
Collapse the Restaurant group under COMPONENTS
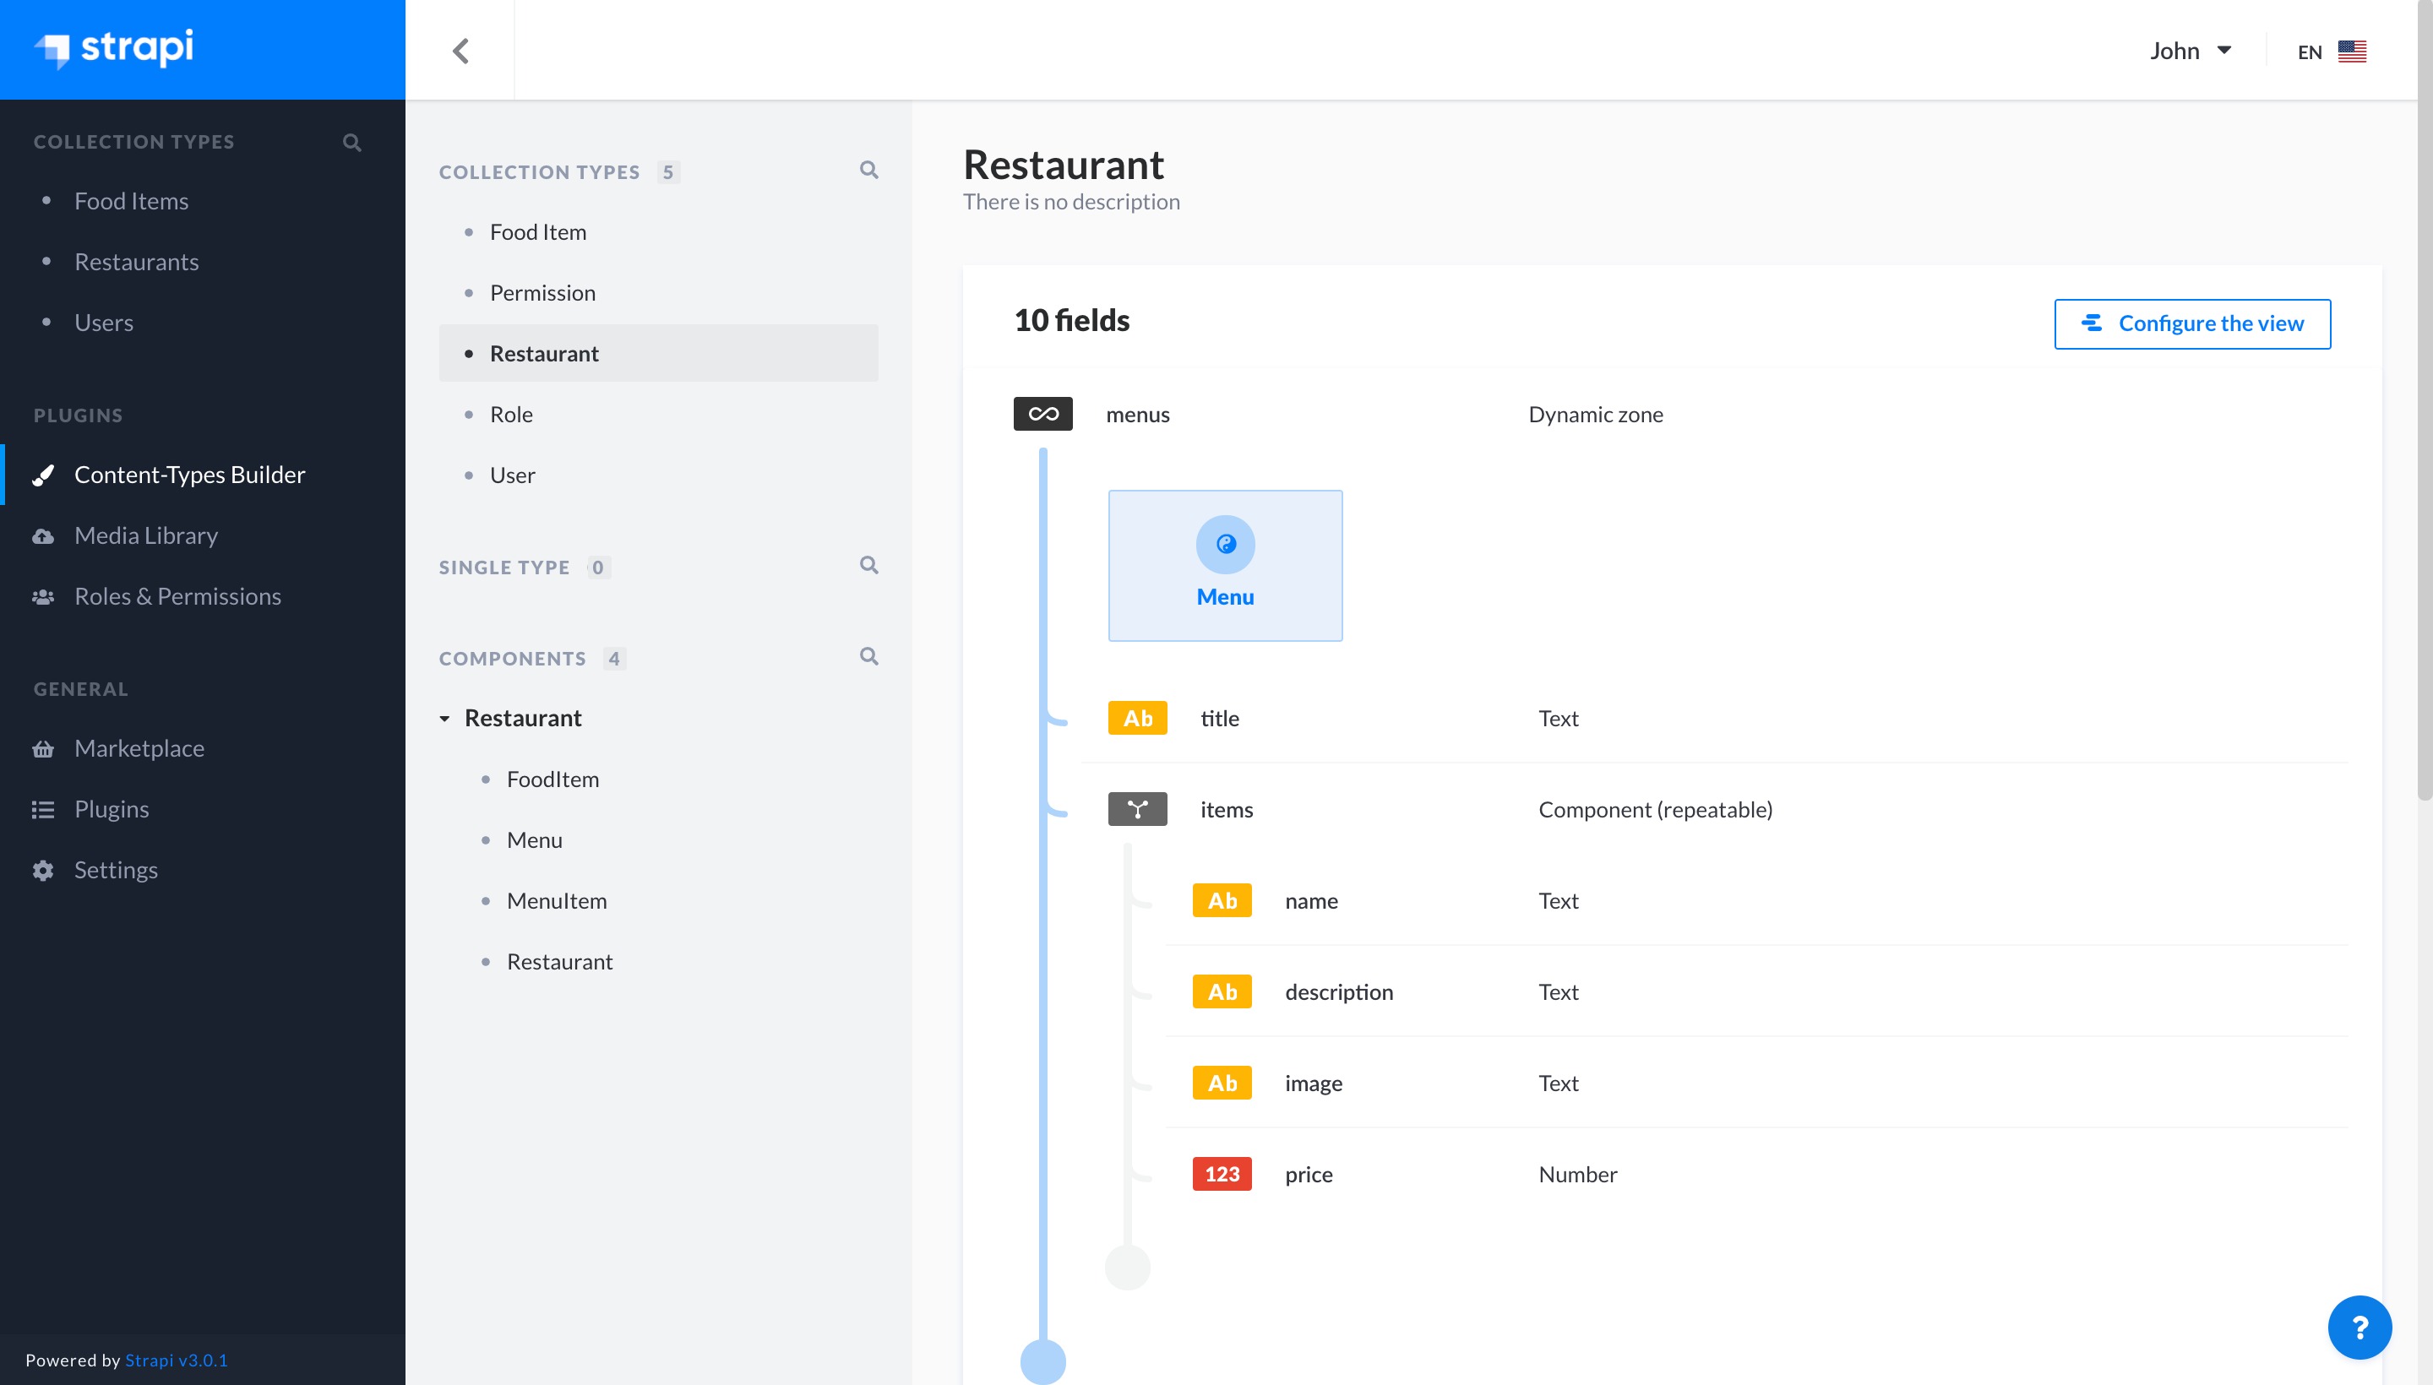445,718
